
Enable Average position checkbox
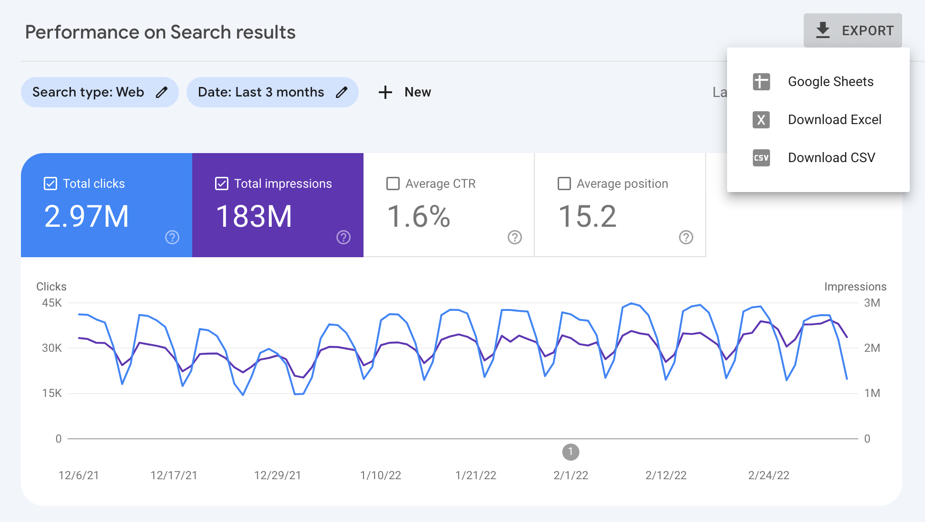[x=563, y=184]
